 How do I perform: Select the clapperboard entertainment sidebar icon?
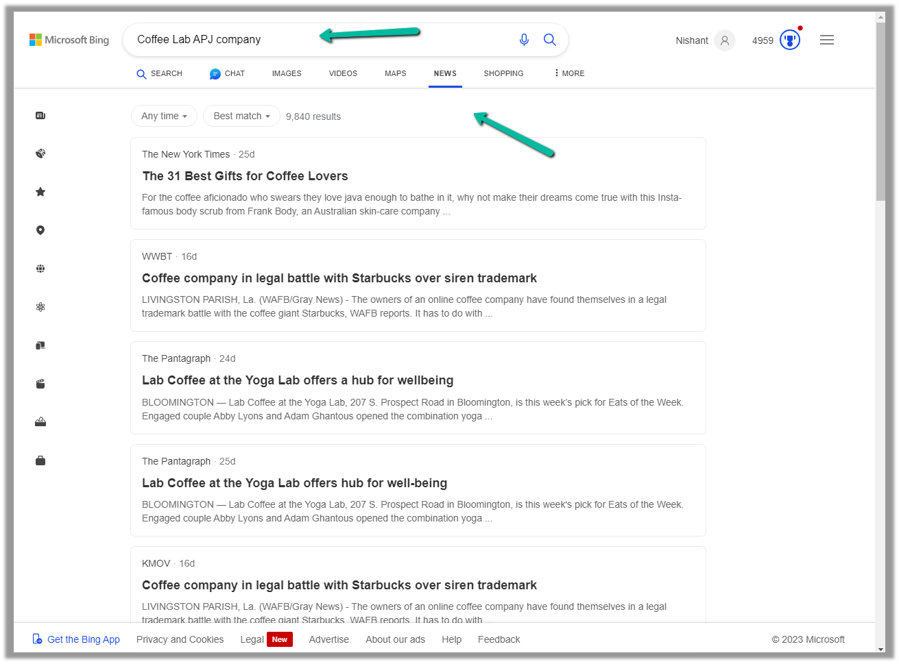(x=40, y=384)
